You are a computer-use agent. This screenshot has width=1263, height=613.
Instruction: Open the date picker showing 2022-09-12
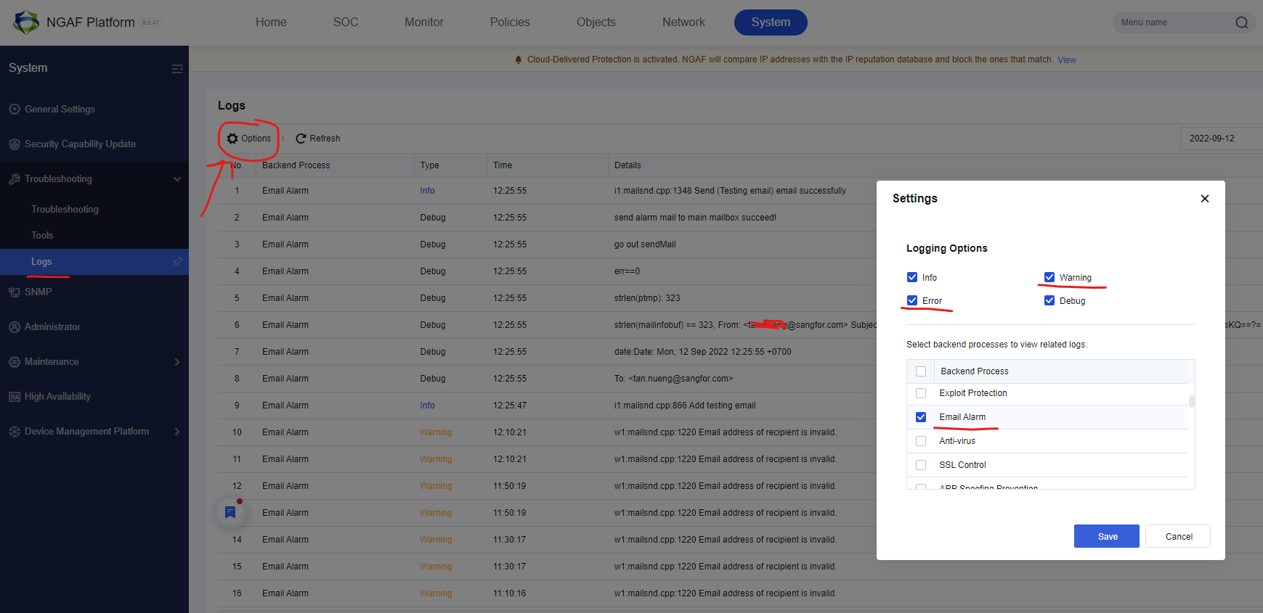(1222, 139)
